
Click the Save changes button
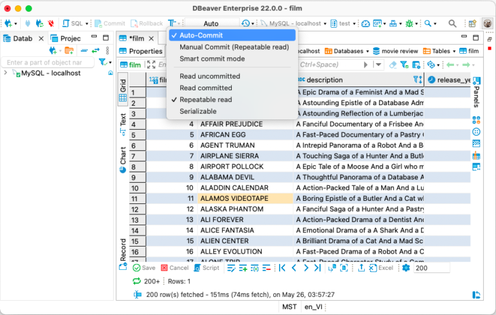click(x=144, y=268)
